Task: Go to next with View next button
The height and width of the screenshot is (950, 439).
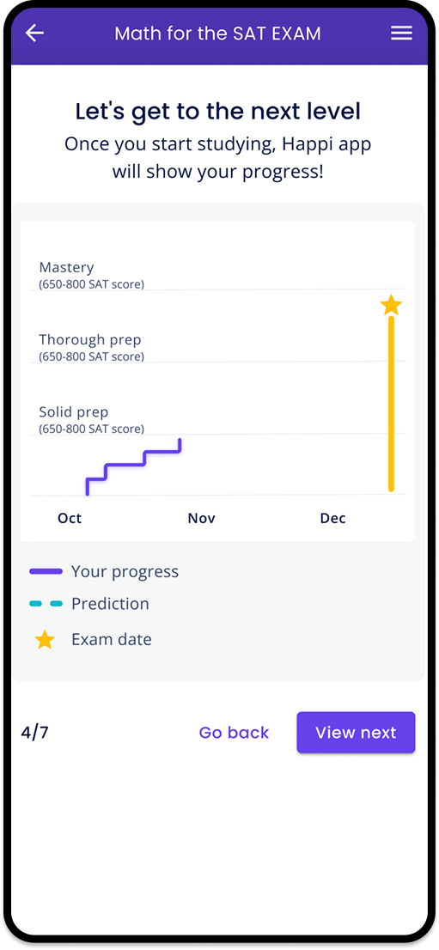Action: 356,733
